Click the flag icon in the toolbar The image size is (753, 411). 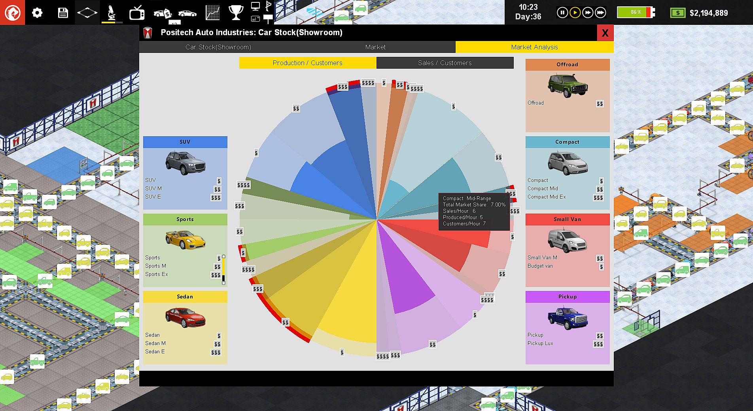(268, 6)
